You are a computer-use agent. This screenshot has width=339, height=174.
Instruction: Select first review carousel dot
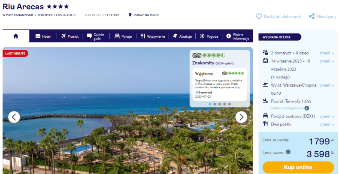[210, 104]
